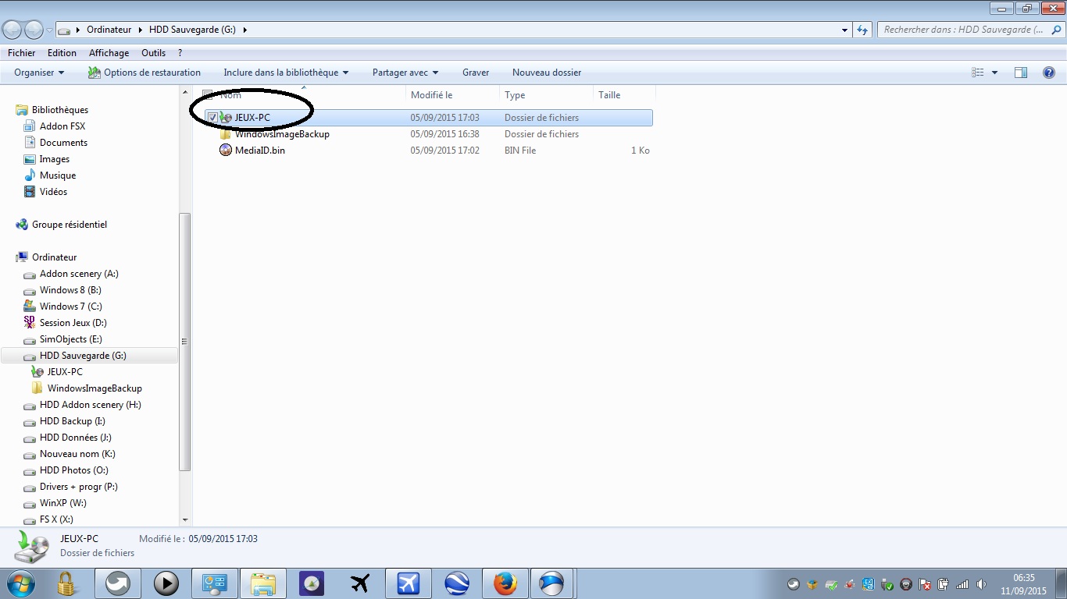The image size is (1067, 599).
Task: Open the Help question mark icon
Action: [x=1049, y=73]
